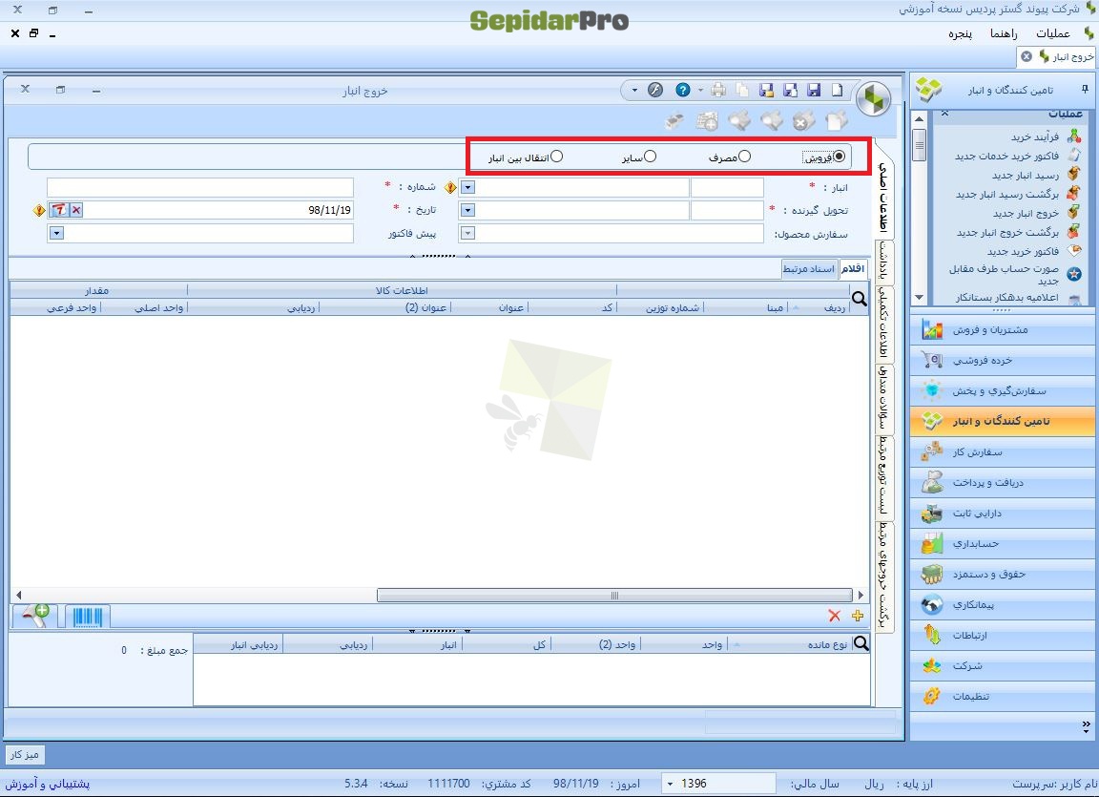The width and height of the screenshot is (1099, 797).
Task: Select the مصرف radio button
Action: click(x=744, y=157)
